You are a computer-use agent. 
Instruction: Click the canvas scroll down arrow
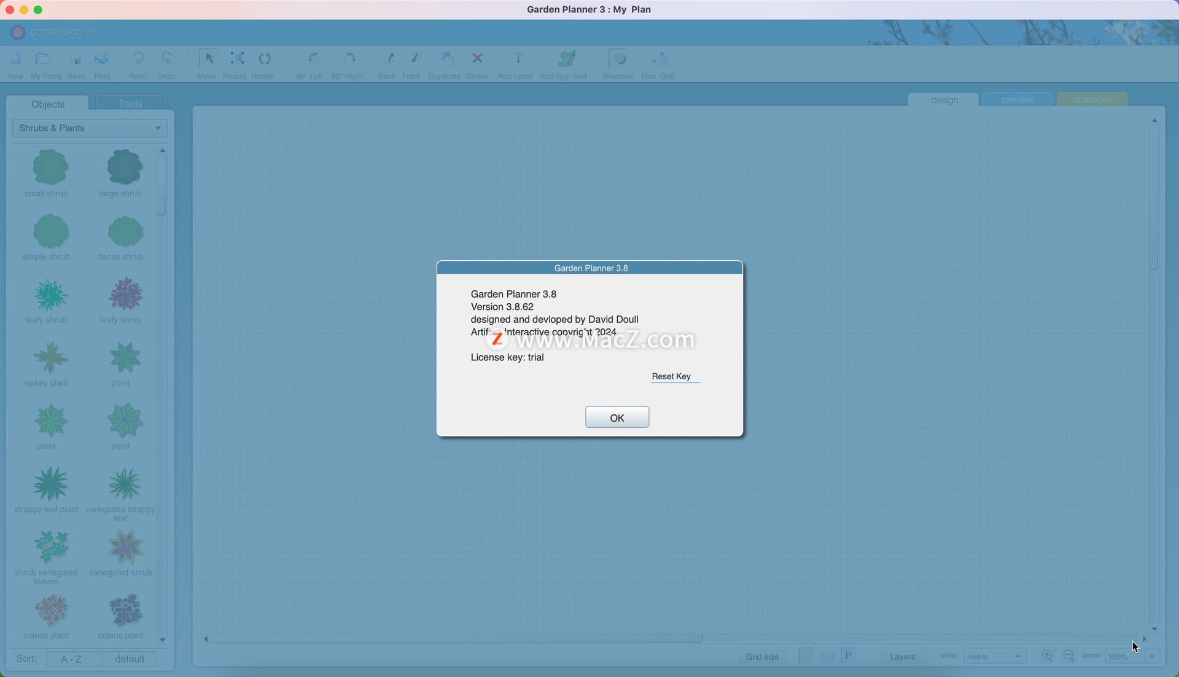coord(1154,629)
